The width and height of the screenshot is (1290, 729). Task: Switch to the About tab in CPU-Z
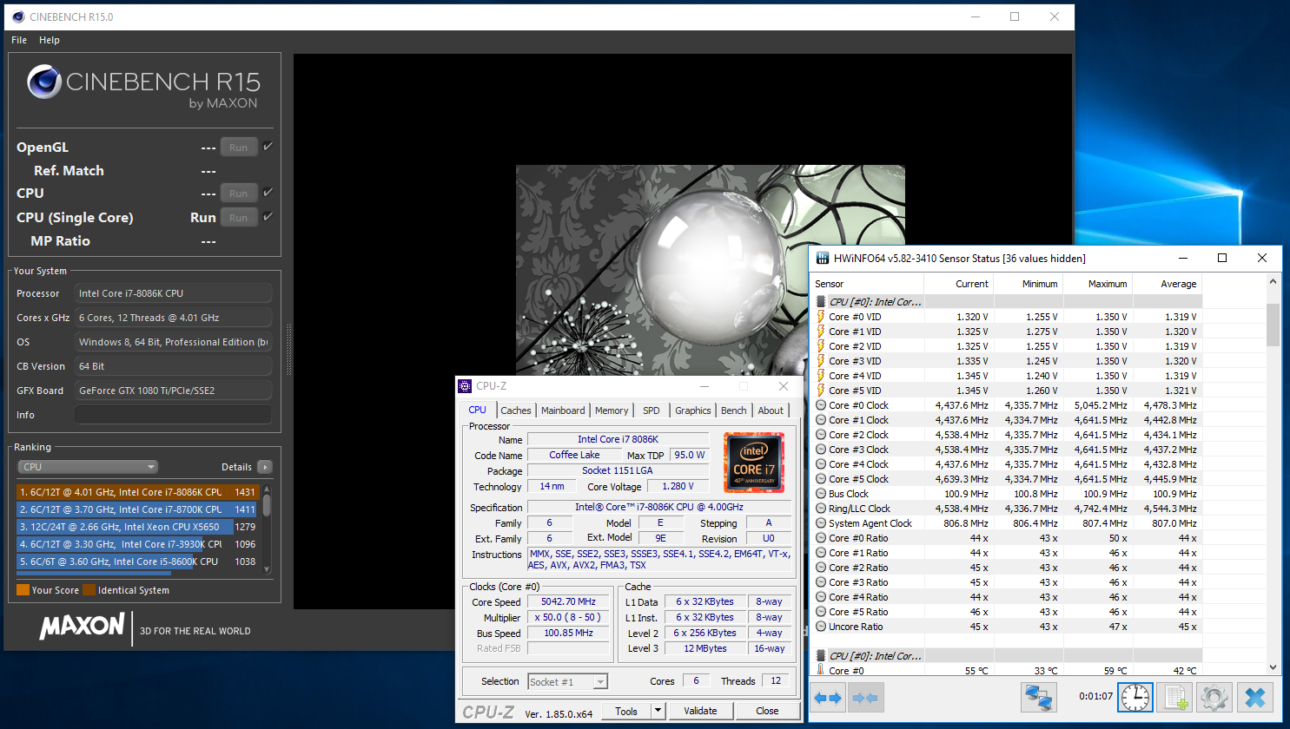tap(771, 410)
